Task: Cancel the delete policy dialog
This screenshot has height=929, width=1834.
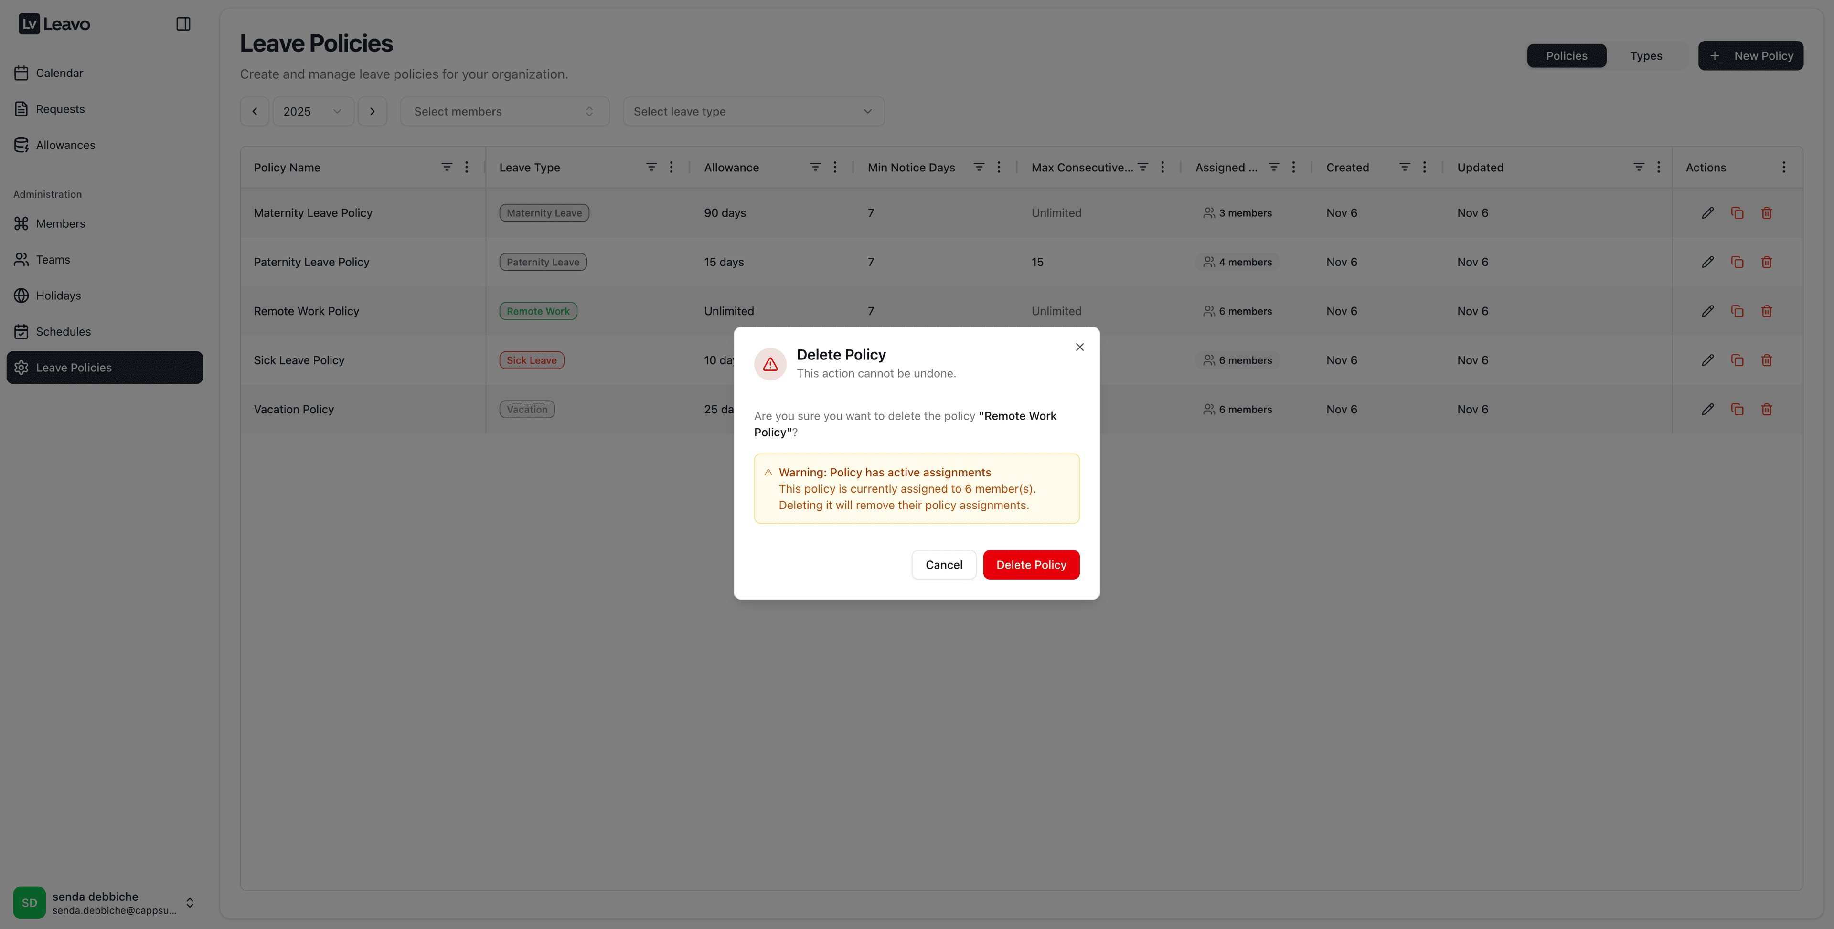Action: tap(943, 565)
